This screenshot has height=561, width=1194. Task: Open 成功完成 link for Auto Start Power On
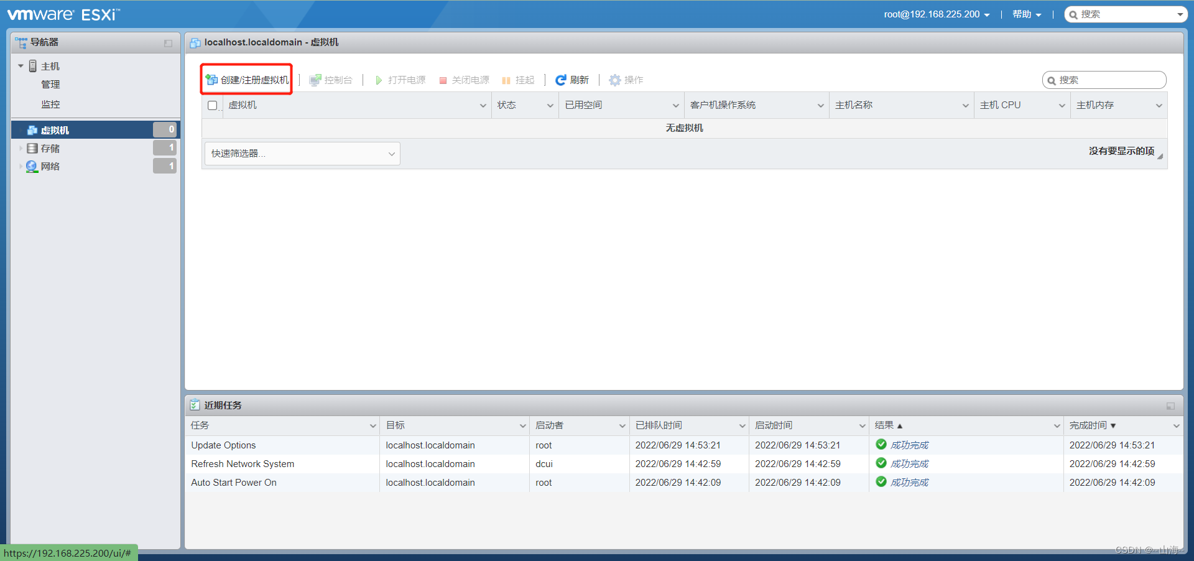(x=909, y=483)
